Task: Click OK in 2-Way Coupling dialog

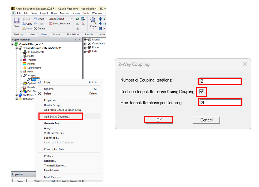Action: [159, 120]
